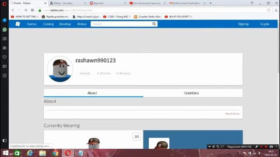This screenshot has width=280, height=157.
Task: Open the Games menu on Roblox
Action: click(x=31, y=24)
